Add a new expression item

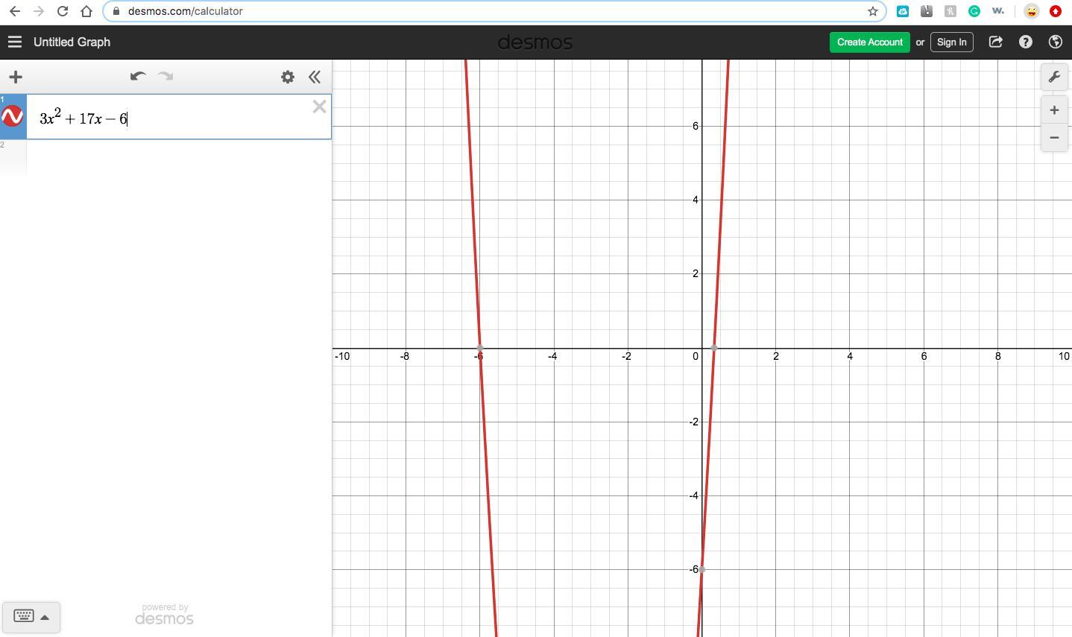point(16,77)
